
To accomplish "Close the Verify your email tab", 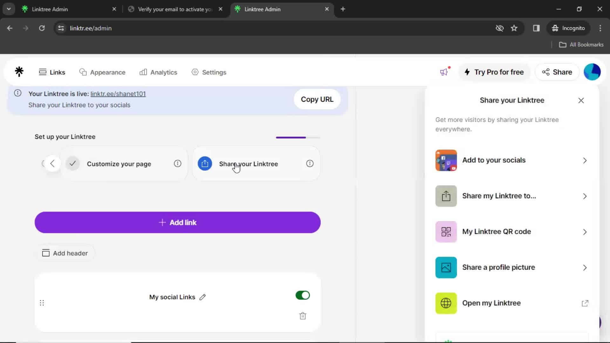I will 220,9.
